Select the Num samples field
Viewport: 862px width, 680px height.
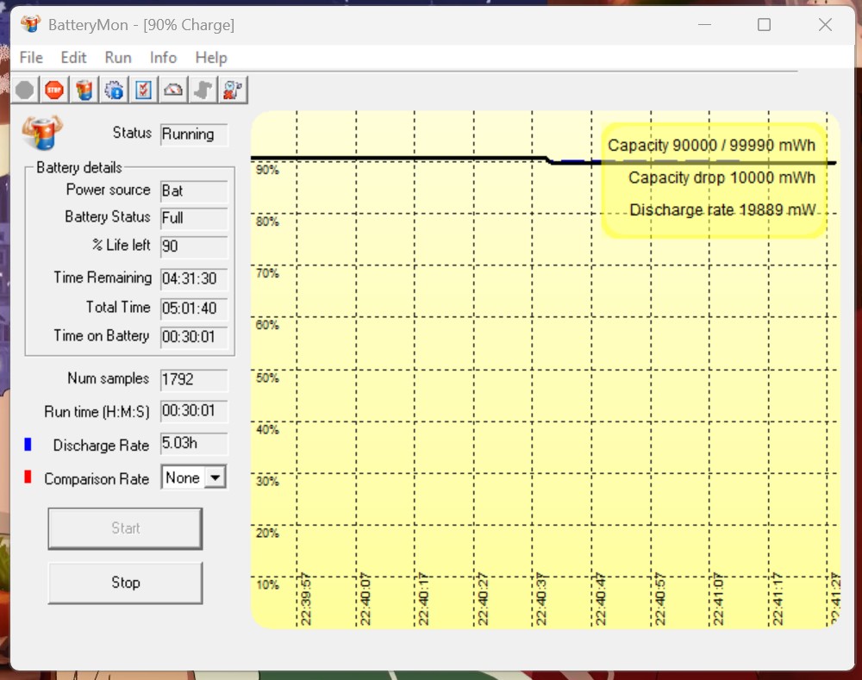pos(193,379)
